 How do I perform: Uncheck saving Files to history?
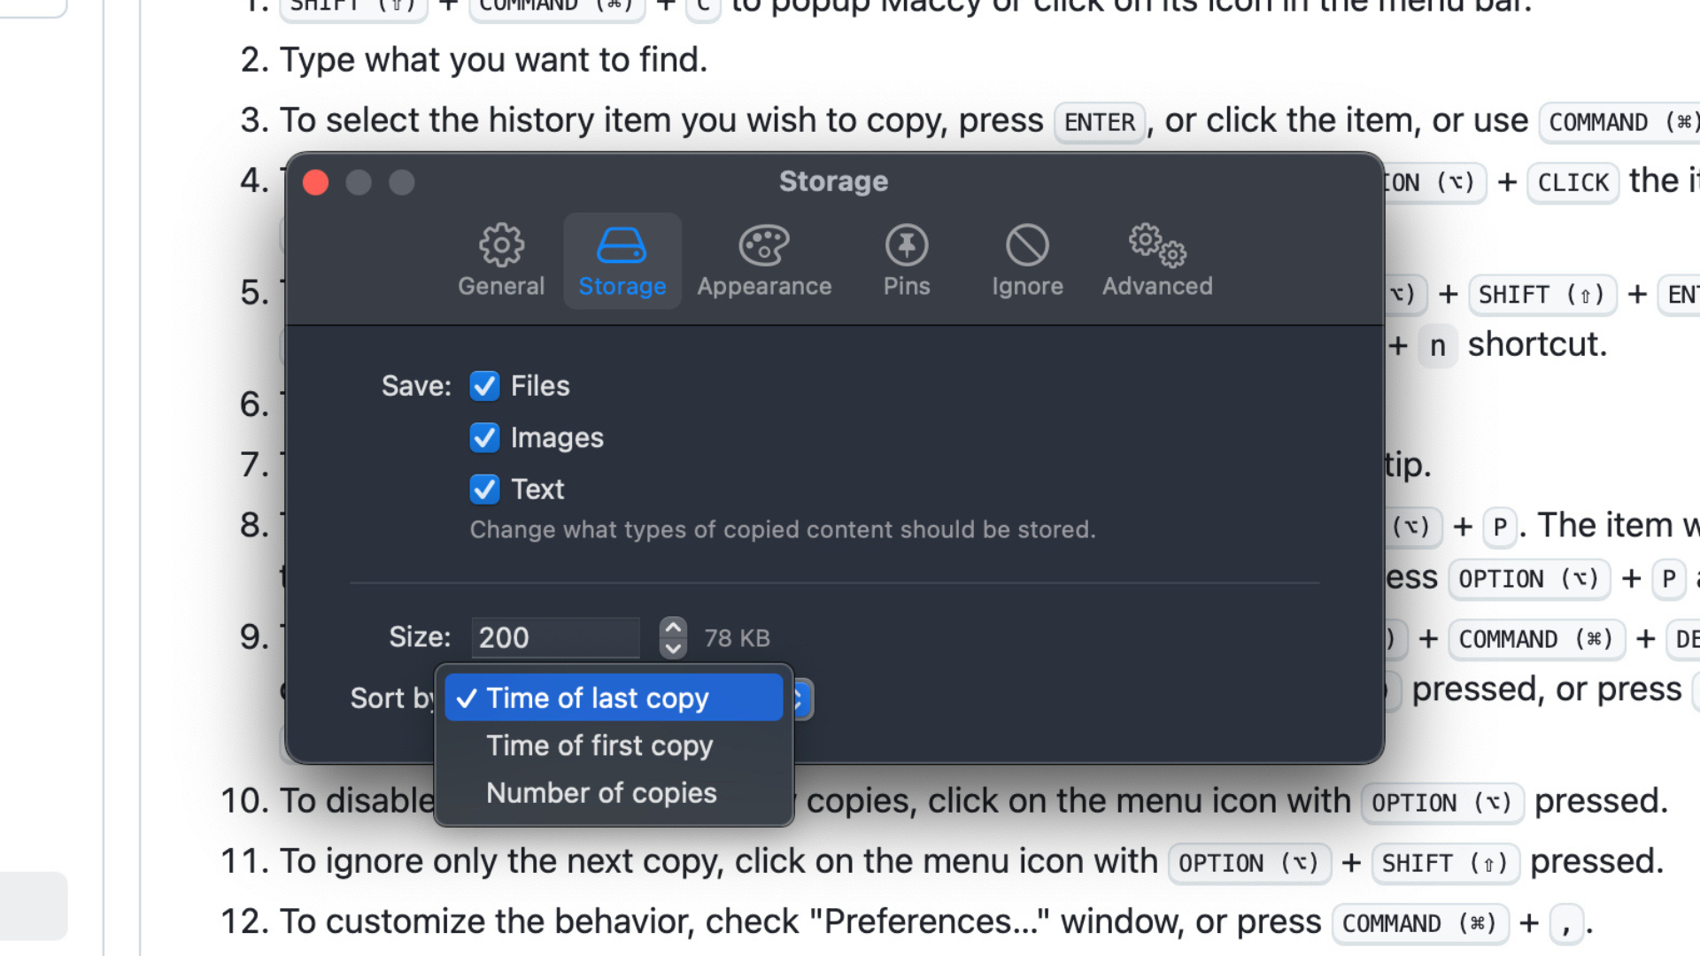point(484,385)
